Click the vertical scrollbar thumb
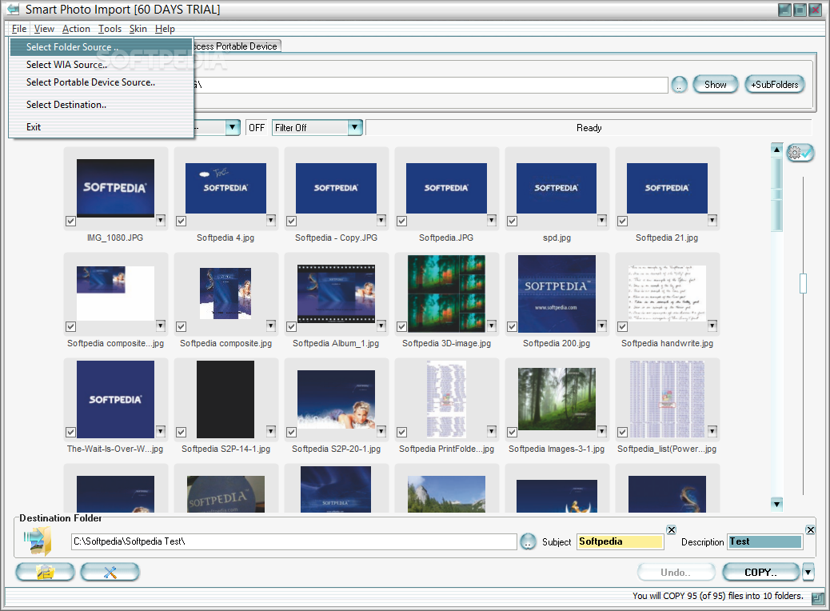830x611 pixels. point(776,194)
